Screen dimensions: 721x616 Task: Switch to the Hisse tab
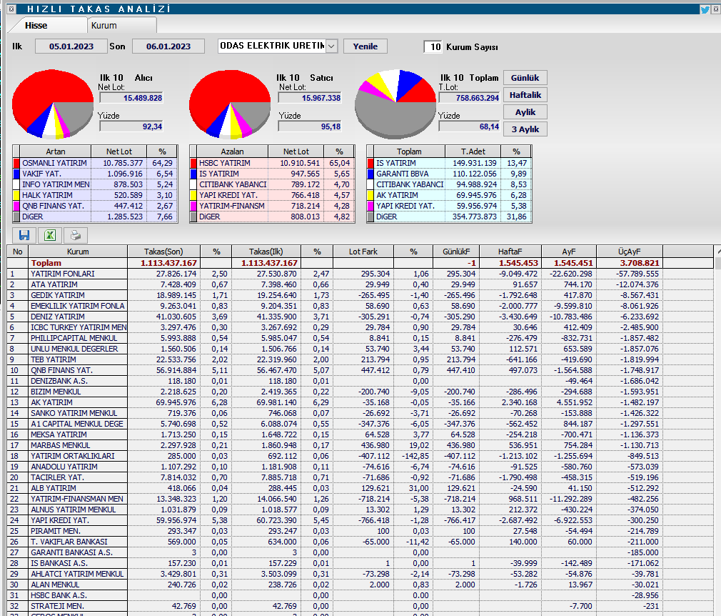pos(36,25)
